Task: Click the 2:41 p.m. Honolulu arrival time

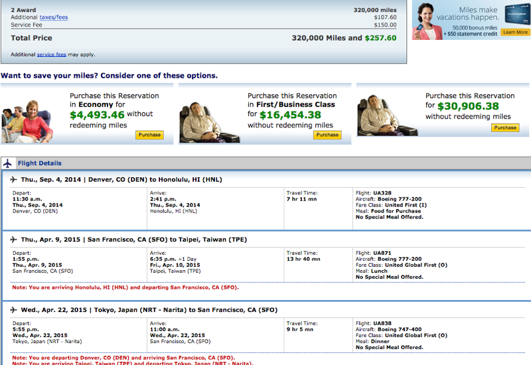Action: 163,199
